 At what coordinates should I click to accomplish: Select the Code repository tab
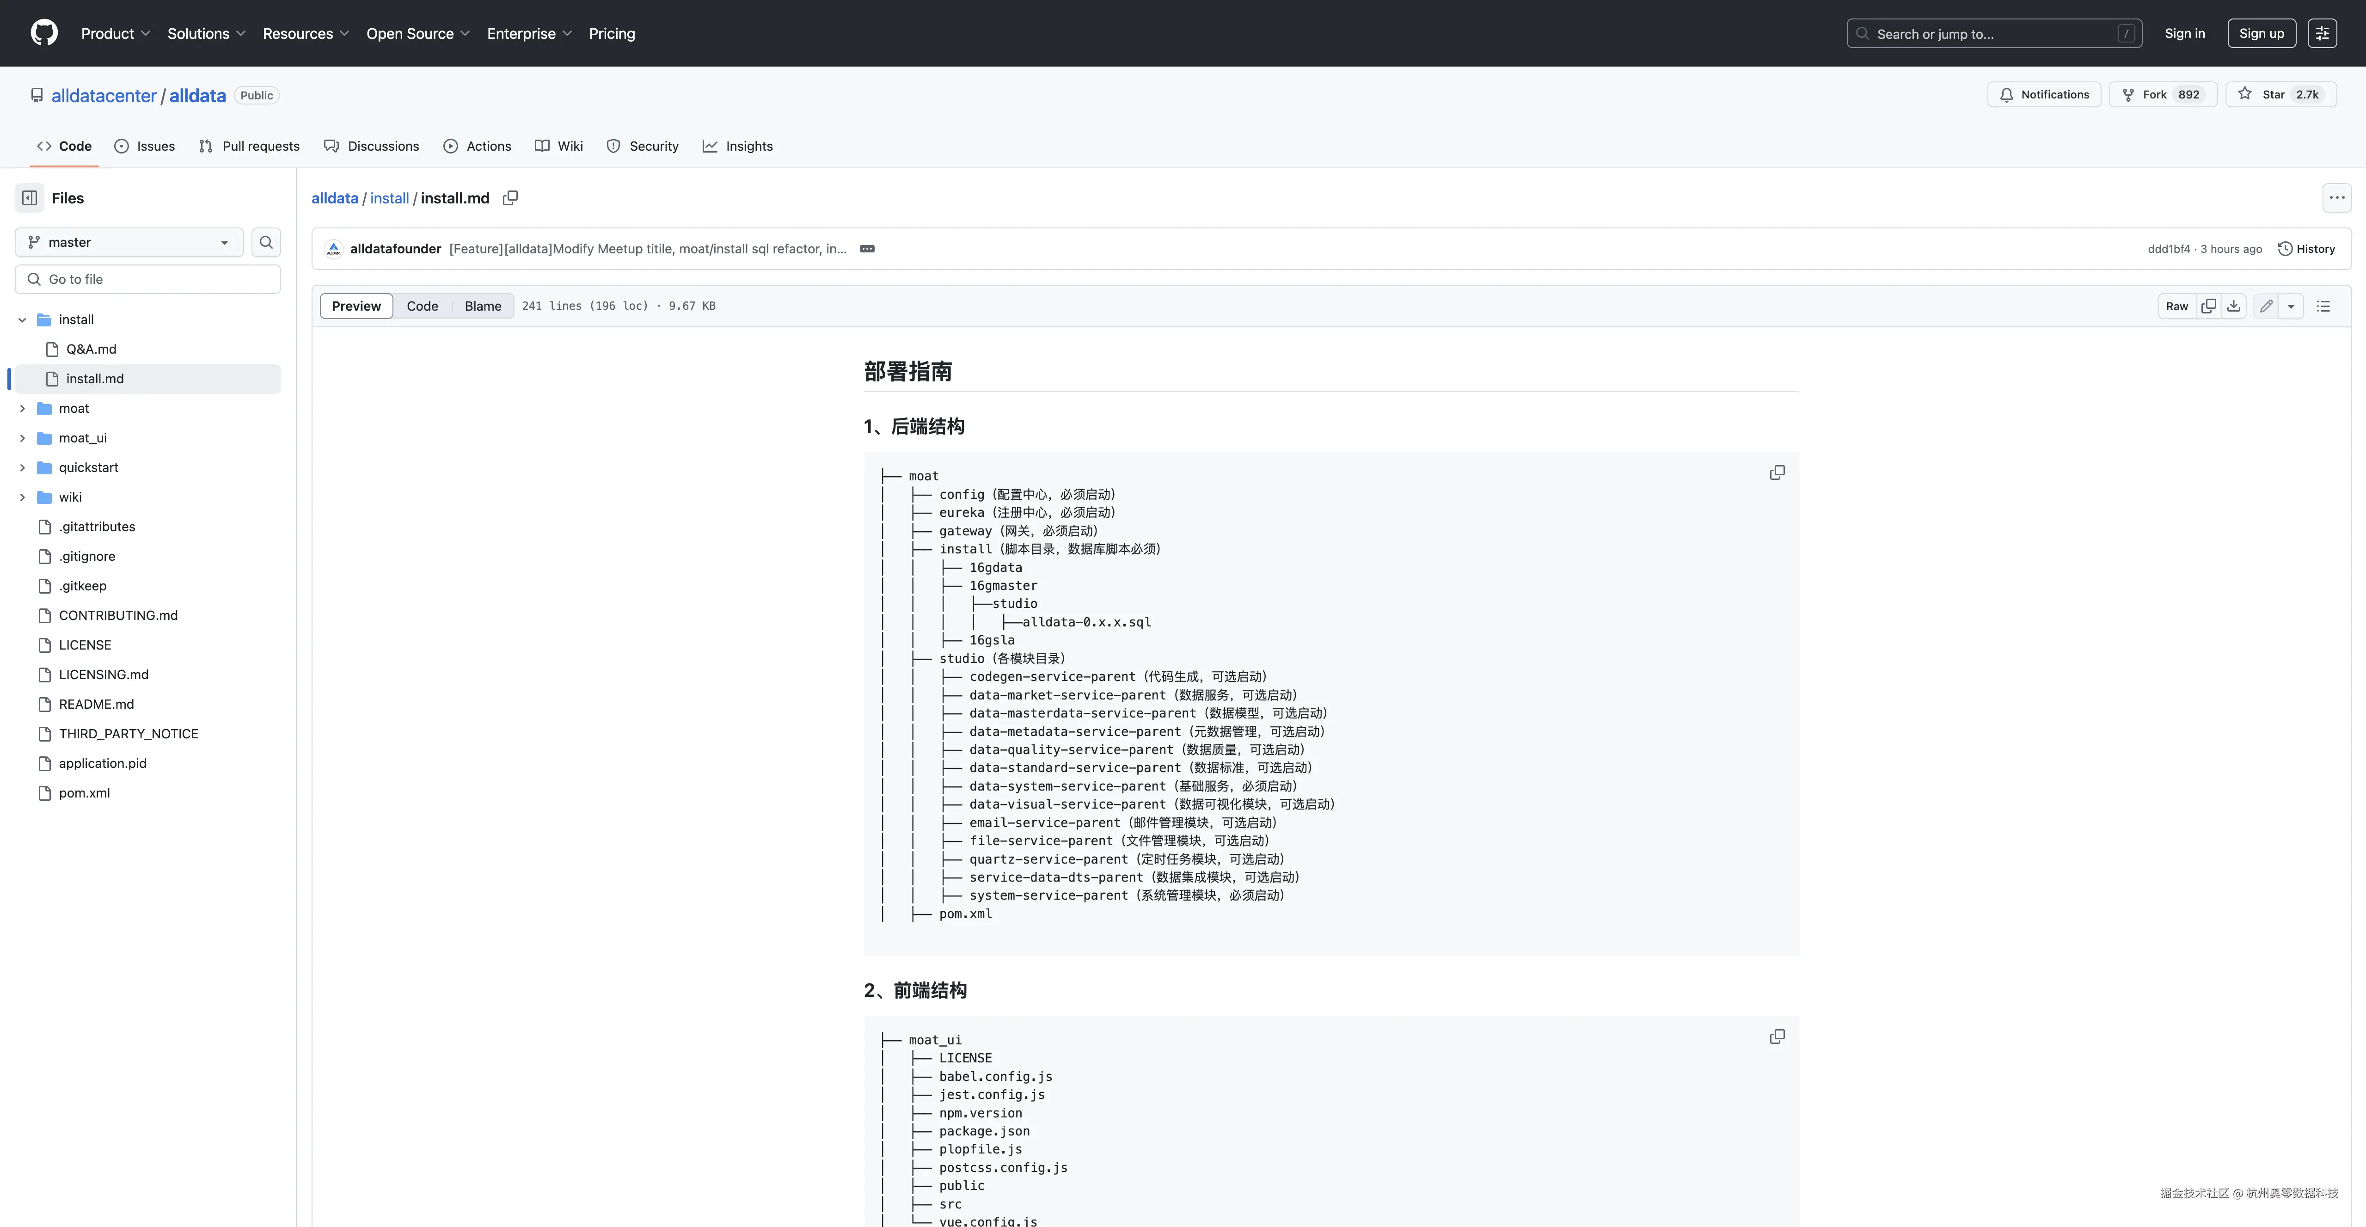pyautogui.click(x=64, y=146)
